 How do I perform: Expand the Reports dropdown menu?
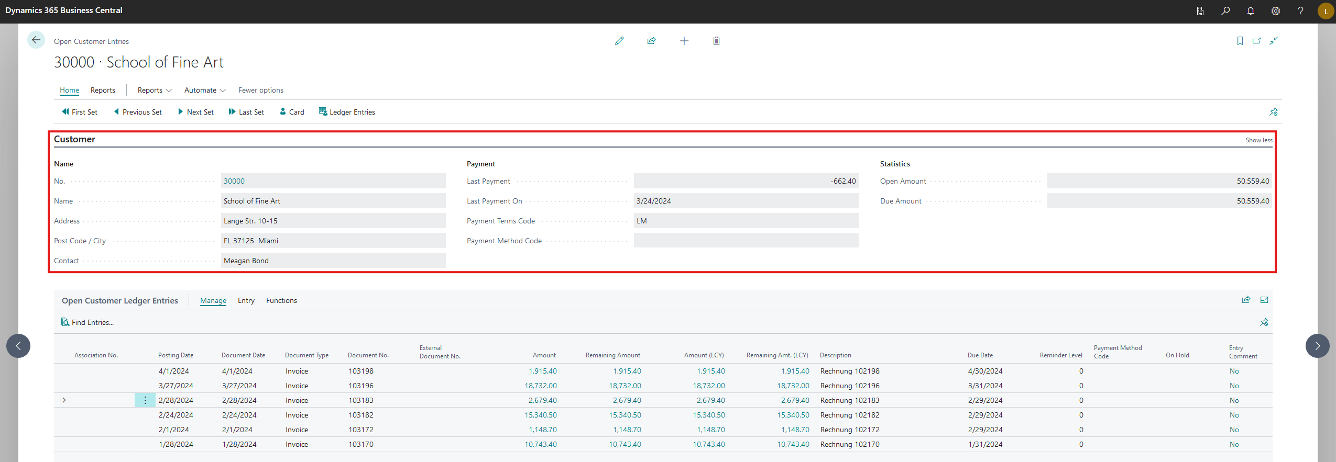[x=155, y=90]
